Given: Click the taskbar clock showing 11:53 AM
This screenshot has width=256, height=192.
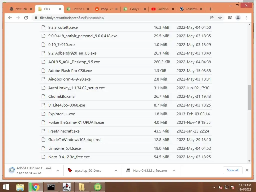Looking at the screenshot, I should [245, 187].
